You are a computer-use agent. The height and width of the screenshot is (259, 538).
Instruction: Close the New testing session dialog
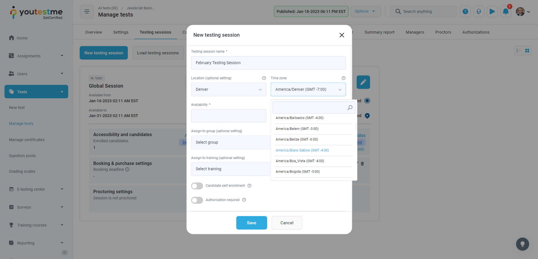pyautogui.click(x=341, y=35)
